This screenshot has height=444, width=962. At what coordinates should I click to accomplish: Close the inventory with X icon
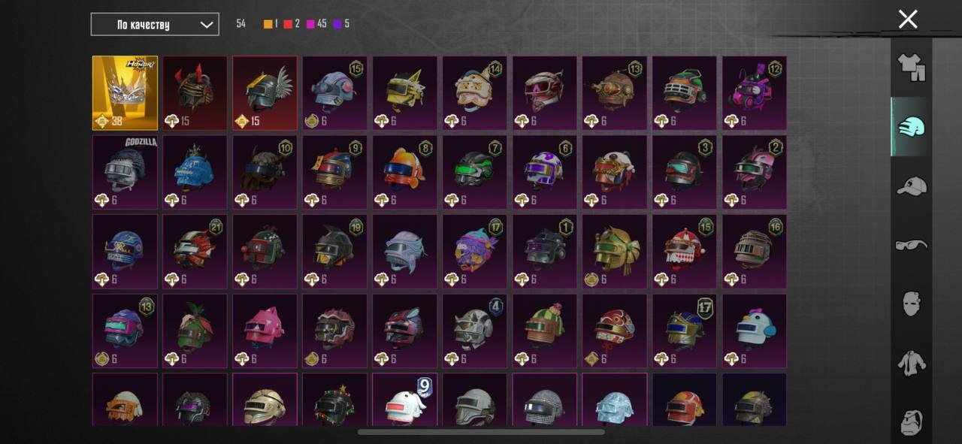(x=908, y=20)
